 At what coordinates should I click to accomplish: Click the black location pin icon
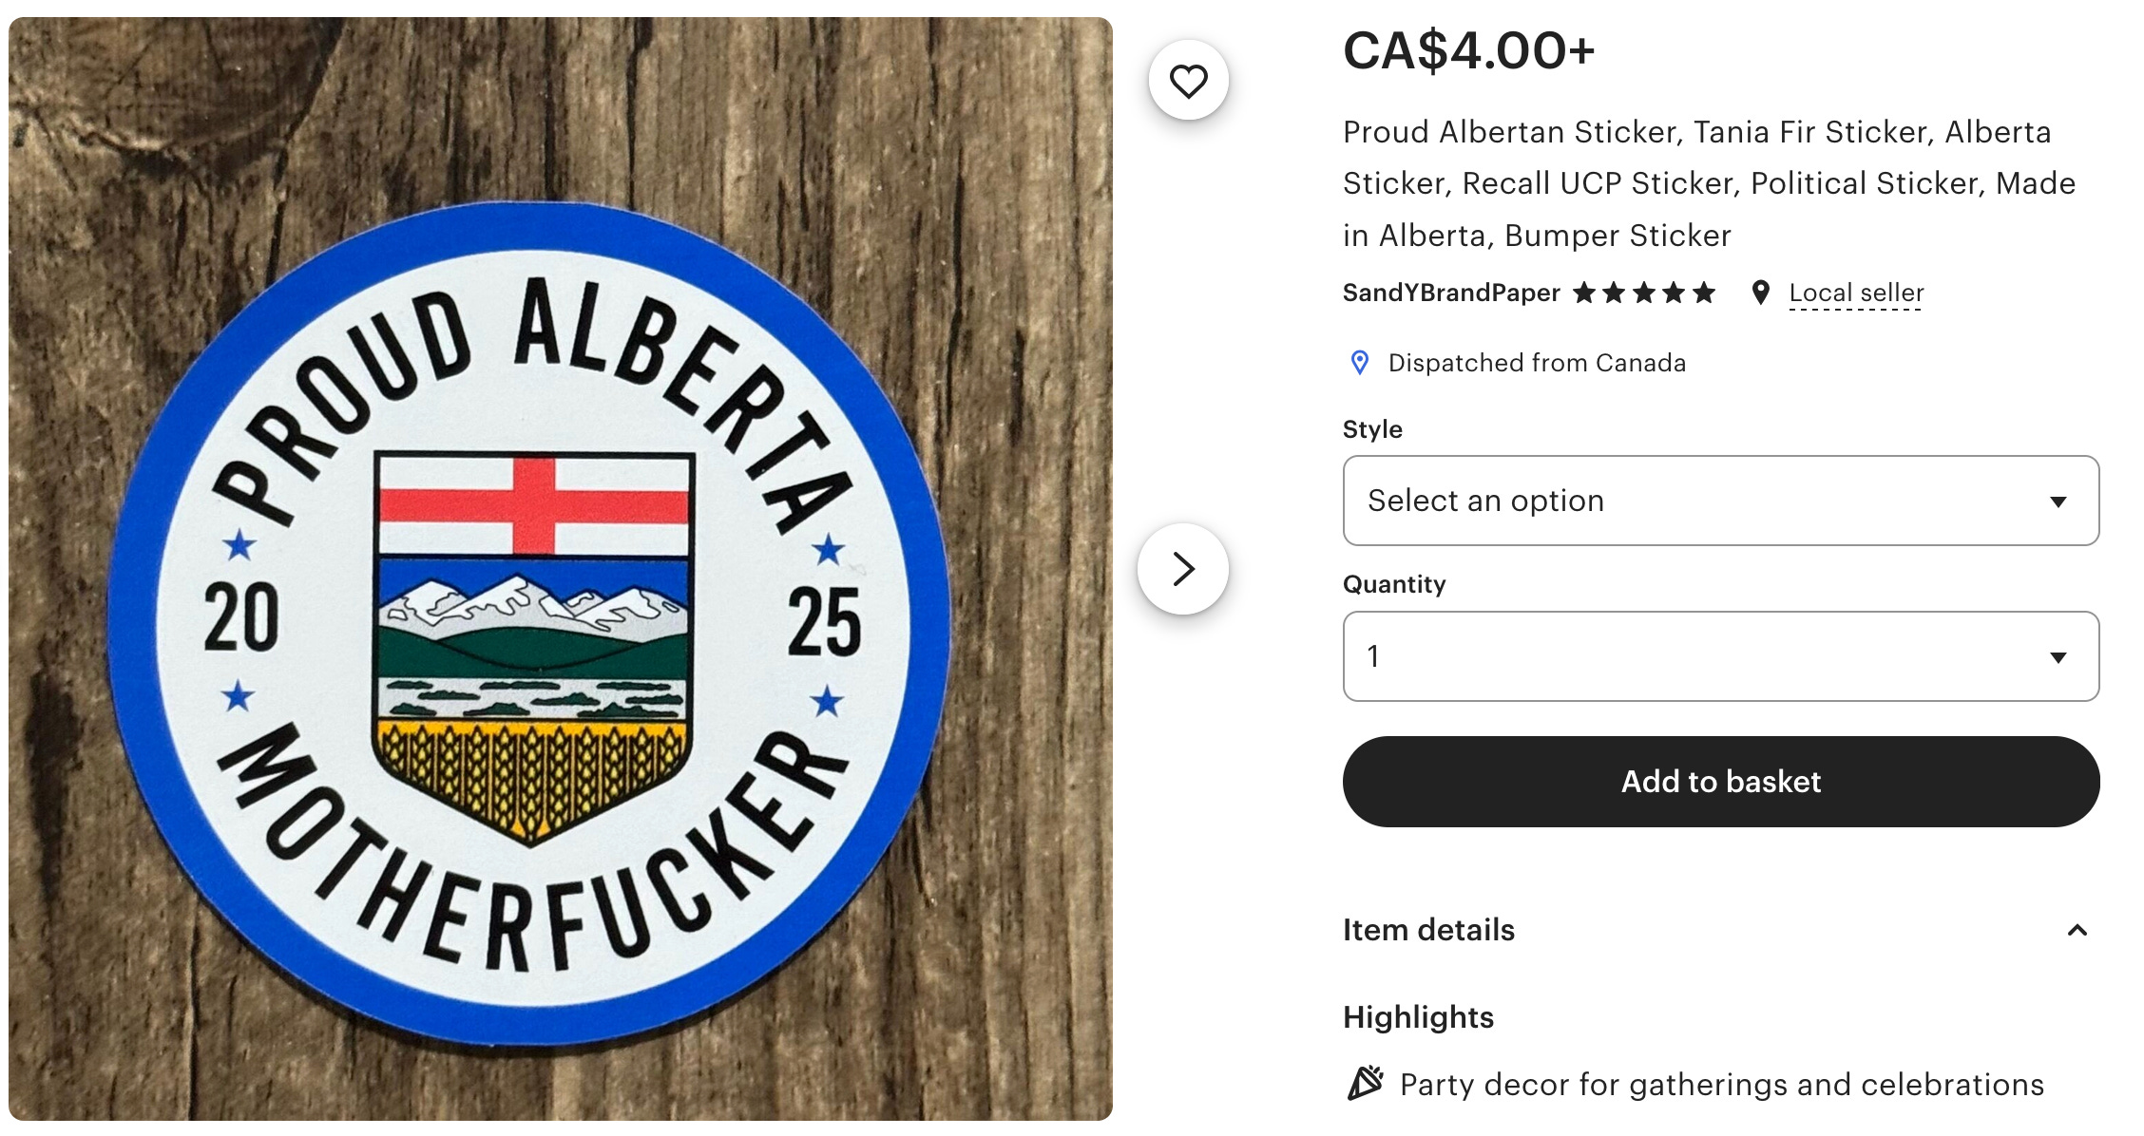coord(1760,293)
